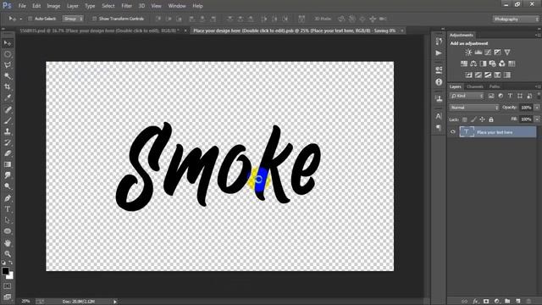Open the Window menu

177,6
